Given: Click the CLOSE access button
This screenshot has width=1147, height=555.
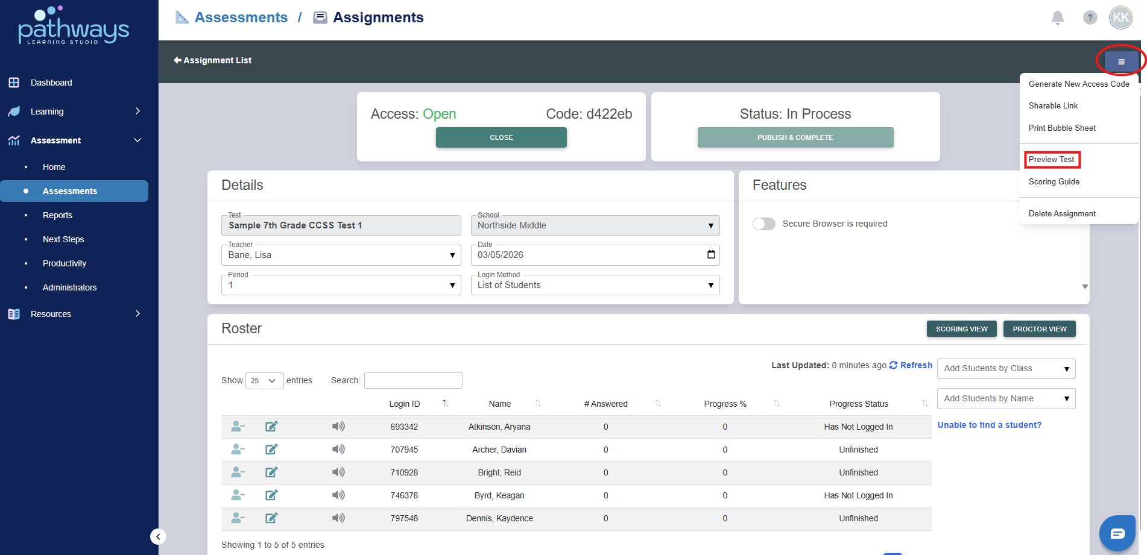Looking at the screenshot, I should click(x=501, y=137).
